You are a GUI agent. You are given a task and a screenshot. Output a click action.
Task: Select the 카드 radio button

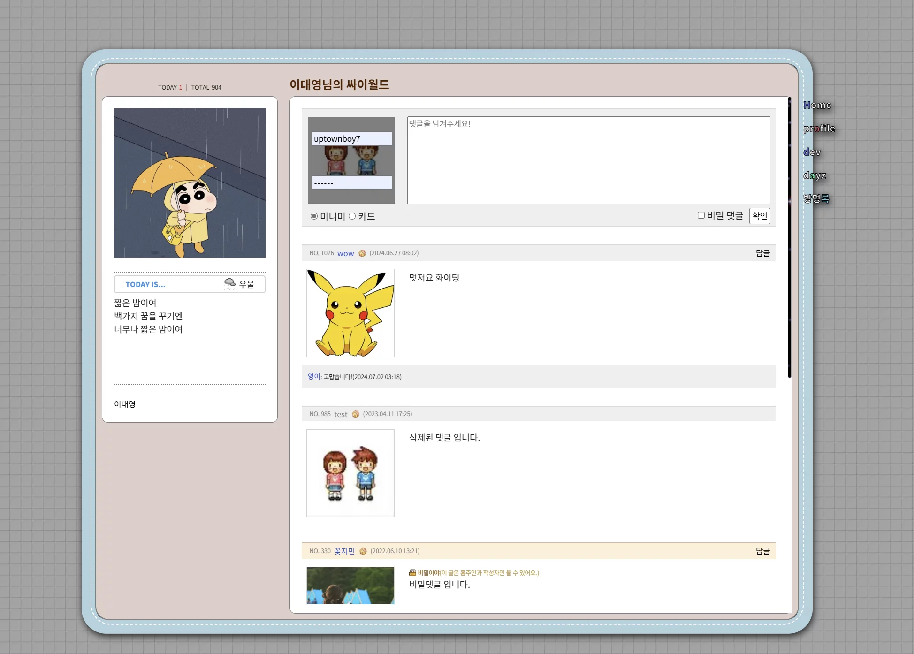click(352, 216)
